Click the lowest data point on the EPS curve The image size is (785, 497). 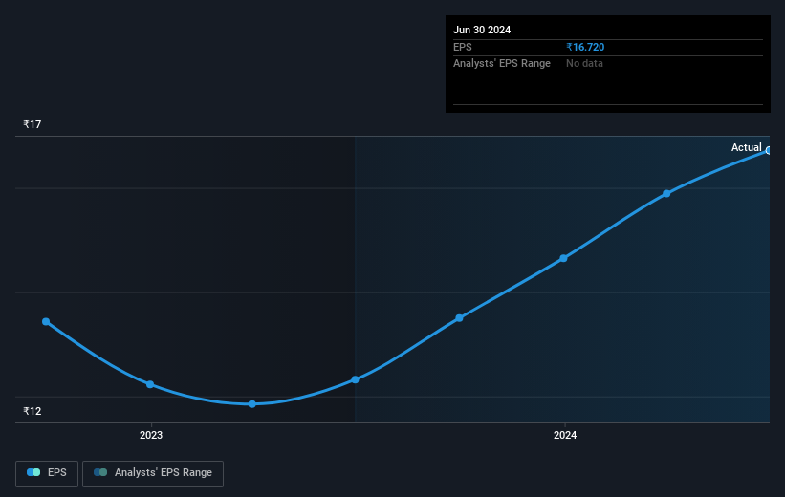pyautogui.click(x=251, y=404)
